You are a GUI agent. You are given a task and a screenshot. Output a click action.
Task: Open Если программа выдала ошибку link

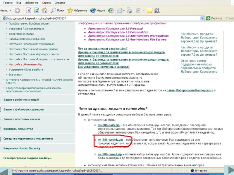(28, 158)
